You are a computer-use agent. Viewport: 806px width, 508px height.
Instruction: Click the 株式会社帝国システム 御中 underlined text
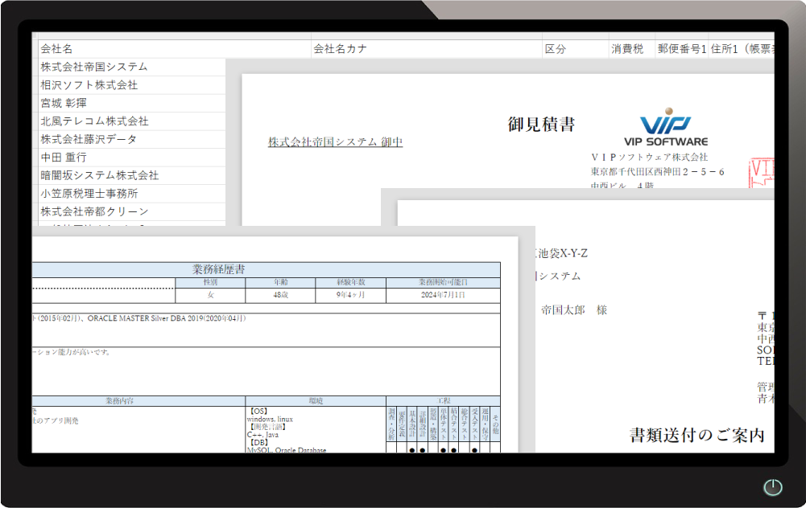tap(333, 141)
